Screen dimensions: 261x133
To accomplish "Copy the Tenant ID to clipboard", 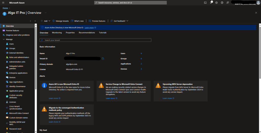I will [103, 59].
